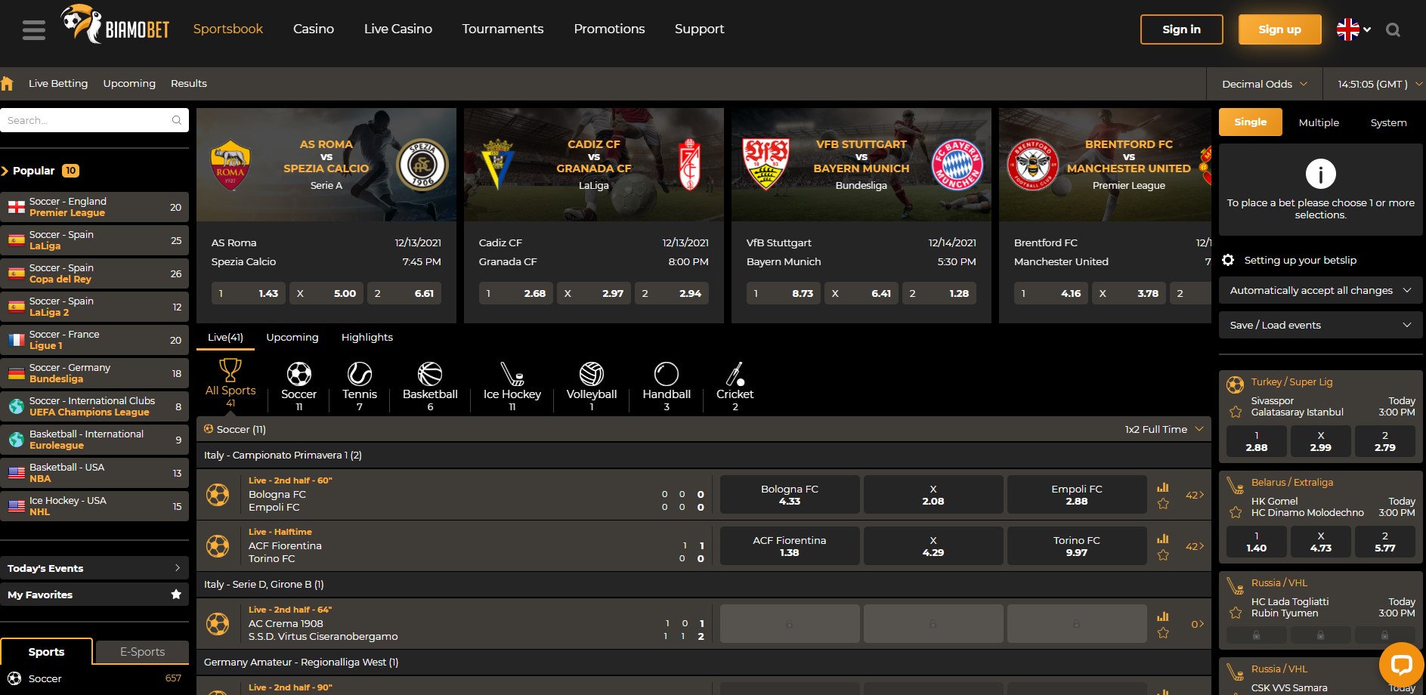The height and width of the screenshot is (695, 1426).
Task: Go to home via house icon
Action: (8, 83)
